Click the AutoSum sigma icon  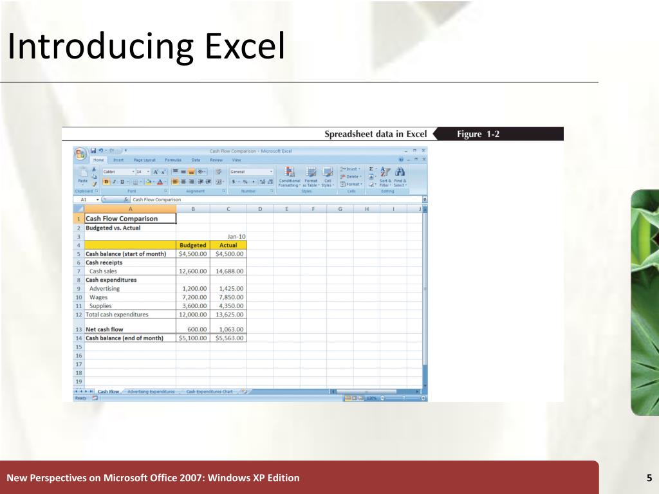[x=371, y=169]
